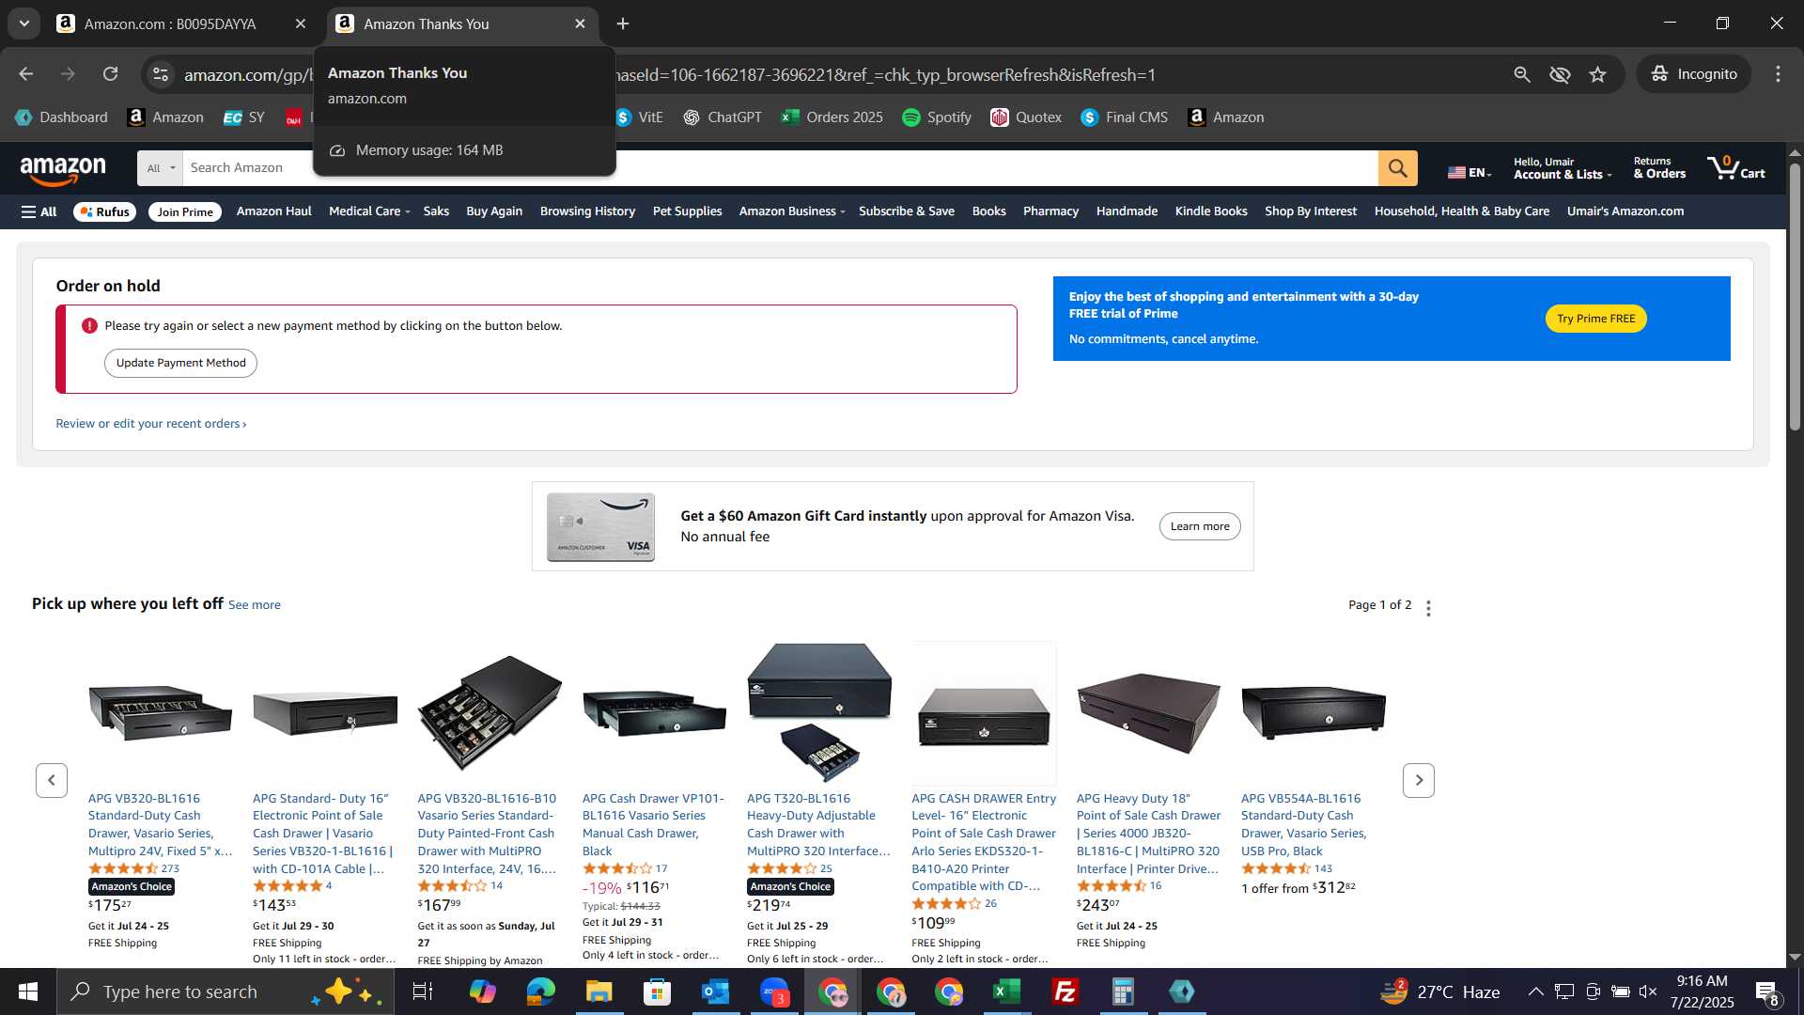Click the muted volume tray icon
This screenshot has width=1804, height=1015.
pos(1648,992)
